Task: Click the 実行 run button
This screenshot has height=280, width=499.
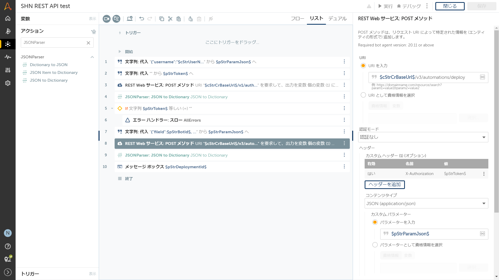Action: click(x=385, y=6)
